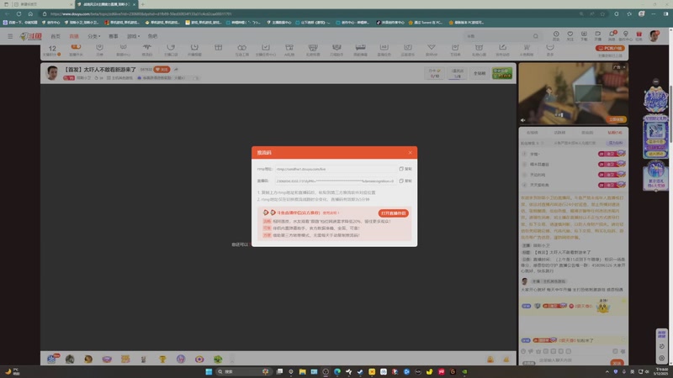Open the hamburger menu at top left
The width and height of the screenshot is (673, 378).
pyautogui.click(x=10, y=36)
